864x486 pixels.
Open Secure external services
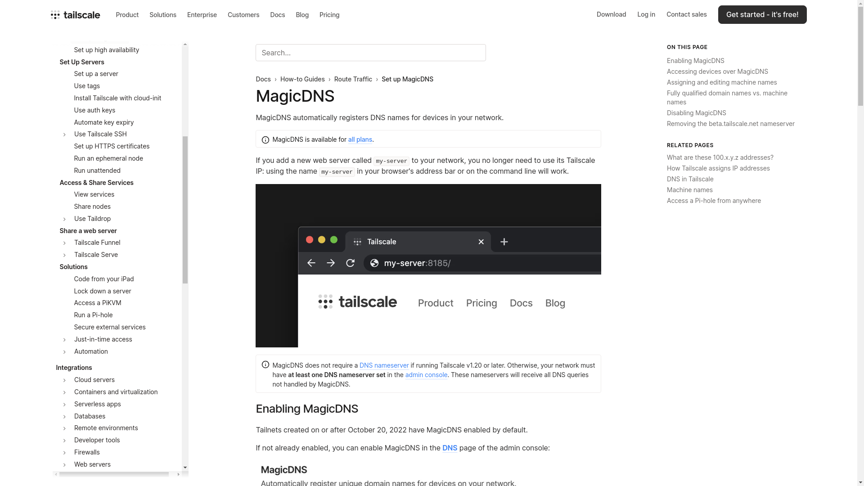110,327
